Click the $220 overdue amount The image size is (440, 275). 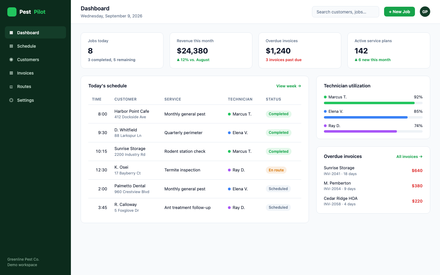click(x=417, y=201)
